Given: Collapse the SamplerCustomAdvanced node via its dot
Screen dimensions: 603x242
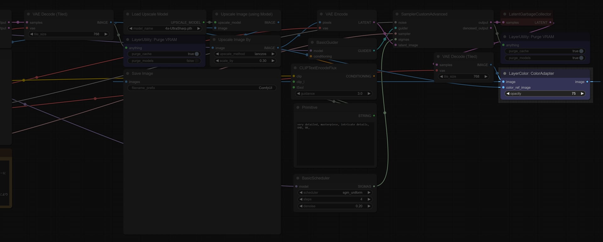Looking at the screenshot, I should point(397,14).
